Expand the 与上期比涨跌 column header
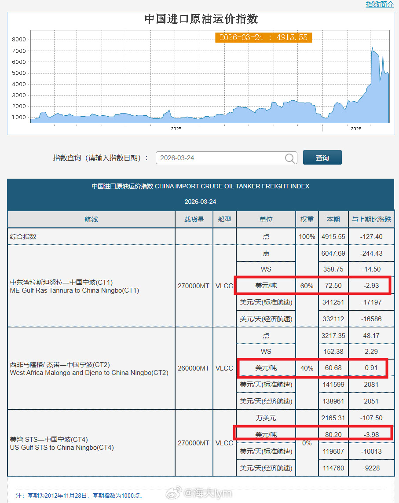This screenshot has width=399, height=503. 371,219
